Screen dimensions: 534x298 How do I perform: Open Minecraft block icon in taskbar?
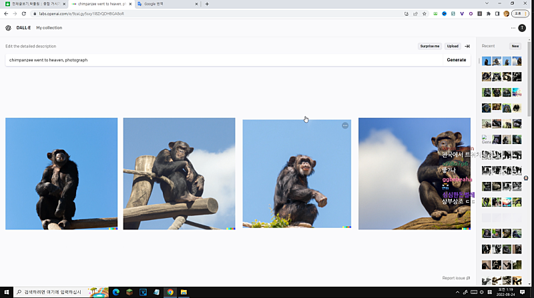coord(129,292)
